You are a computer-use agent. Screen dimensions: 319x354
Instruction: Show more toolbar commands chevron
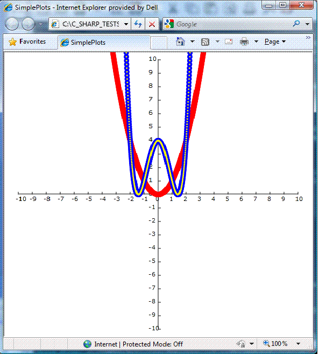coord(308,38)
